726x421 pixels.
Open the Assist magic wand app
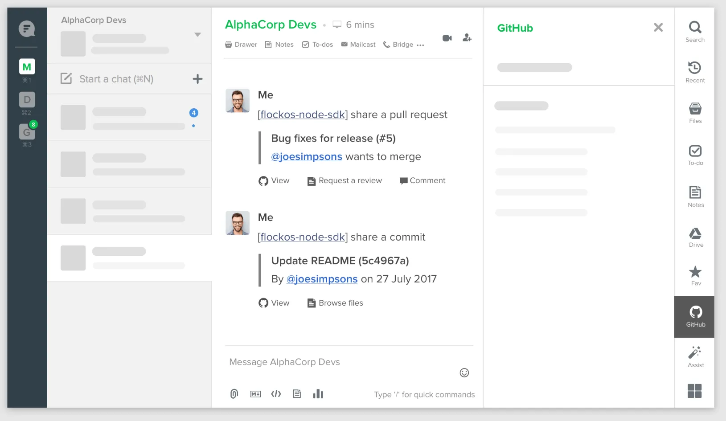pyautogui.click(x=695, y=357)
